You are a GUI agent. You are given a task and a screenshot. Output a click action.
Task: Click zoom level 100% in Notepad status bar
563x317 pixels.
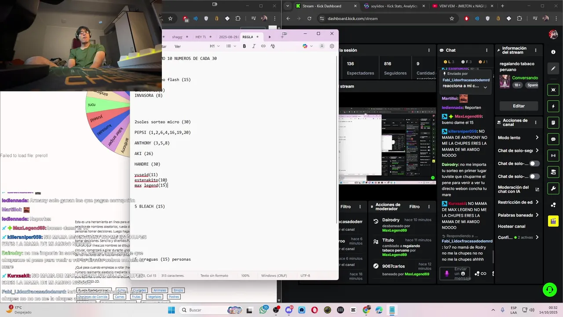pos(245,276)
